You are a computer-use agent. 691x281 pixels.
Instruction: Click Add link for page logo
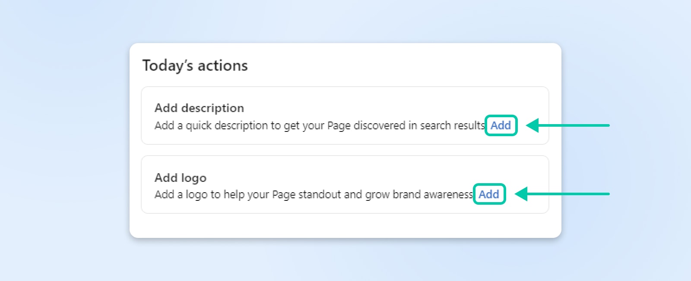pos(489,194)
